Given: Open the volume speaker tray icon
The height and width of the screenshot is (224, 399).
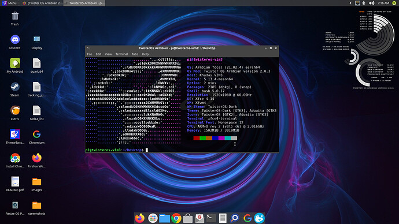Looking at the screenshot, I should click(x=371, y=3).
